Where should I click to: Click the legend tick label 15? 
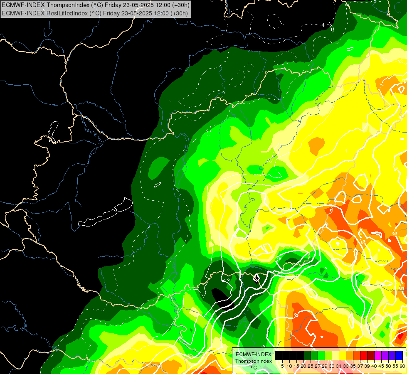point(296,366)
